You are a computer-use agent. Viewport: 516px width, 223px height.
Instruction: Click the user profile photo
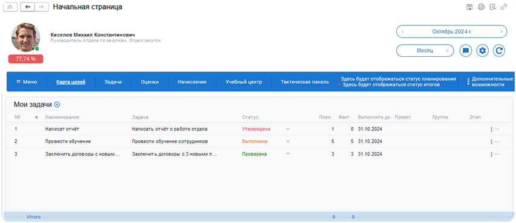tap(25, 37)
